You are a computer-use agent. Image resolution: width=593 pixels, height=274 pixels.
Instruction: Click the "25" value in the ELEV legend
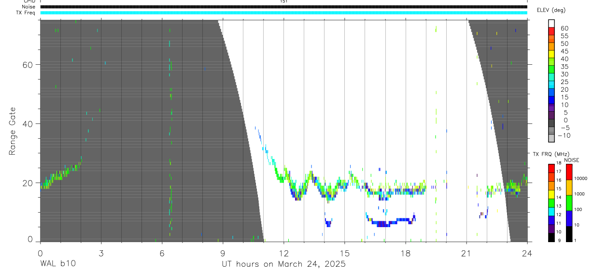pyautogui.click(x=565, y=82)
